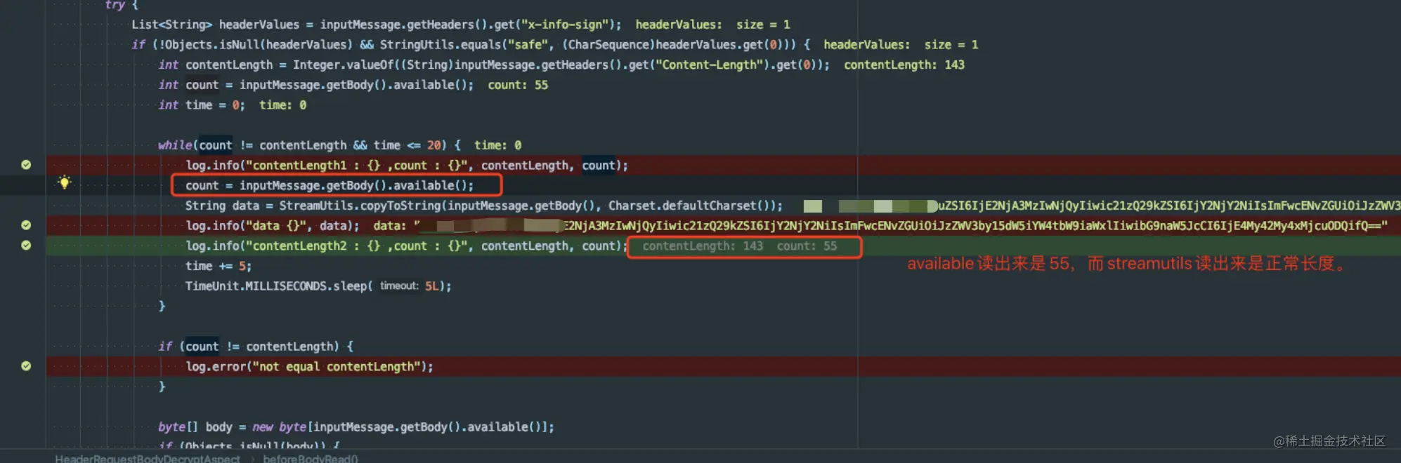
Task: Click the 'count = inputMessage.getBody().available();' assignment line
Action: (330, 185)
